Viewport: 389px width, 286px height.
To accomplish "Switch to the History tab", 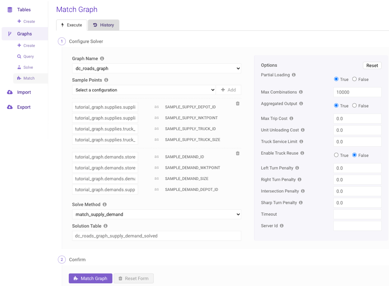I will (x=103, y=25).
